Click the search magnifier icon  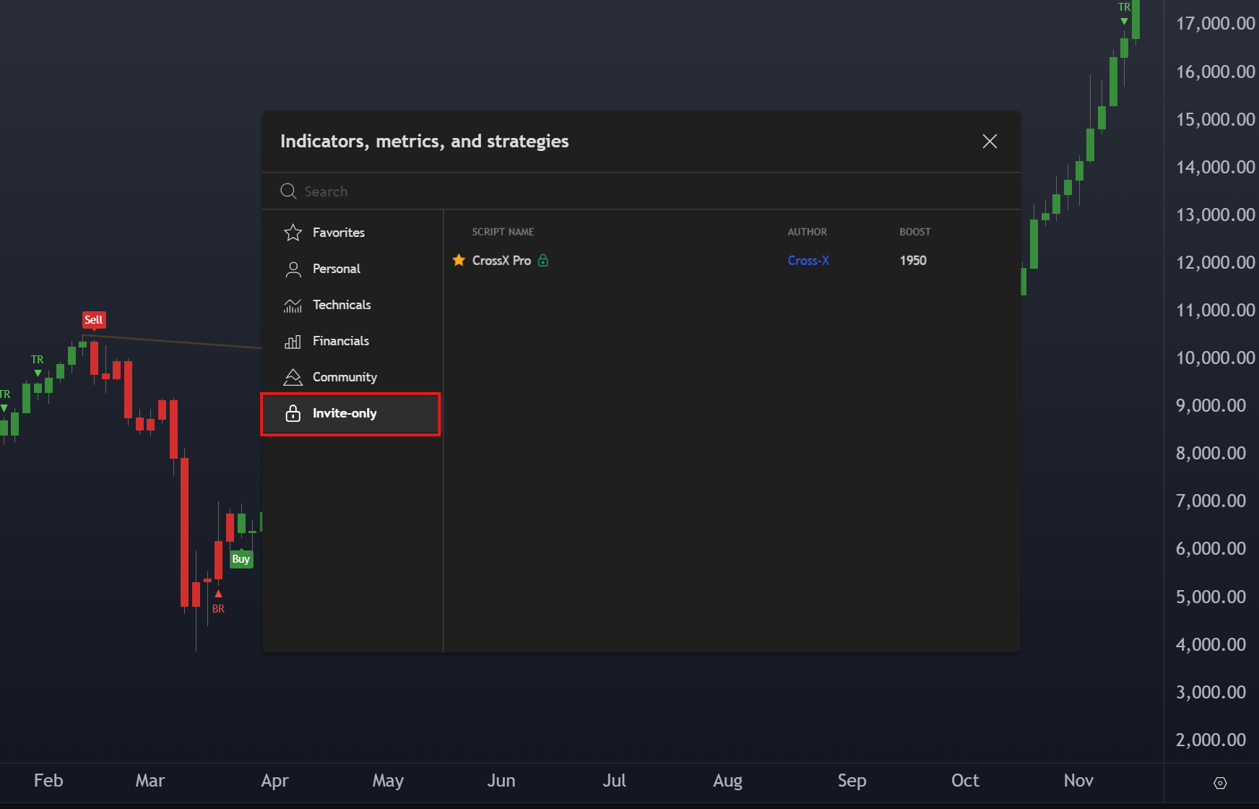(288, 191)
